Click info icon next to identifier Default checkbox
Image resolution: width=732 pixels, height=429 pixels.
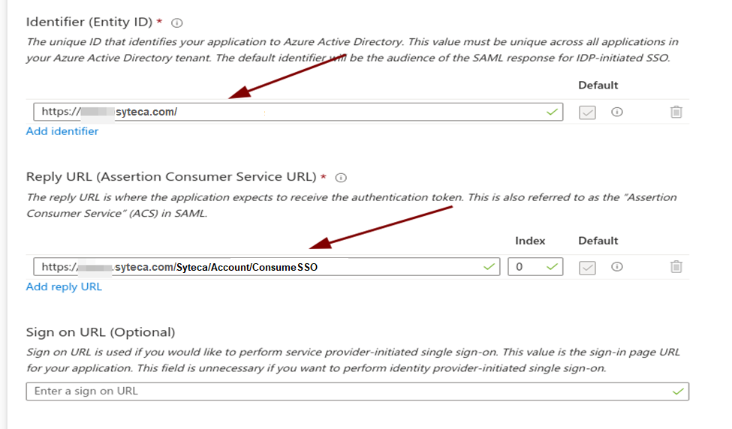(x=617, y=112)
